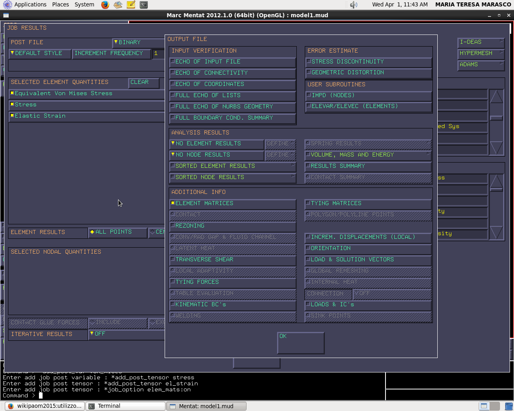Toggle Echo of Coordinates
Viewport: 514px width, 411px height.
point(233,84)
